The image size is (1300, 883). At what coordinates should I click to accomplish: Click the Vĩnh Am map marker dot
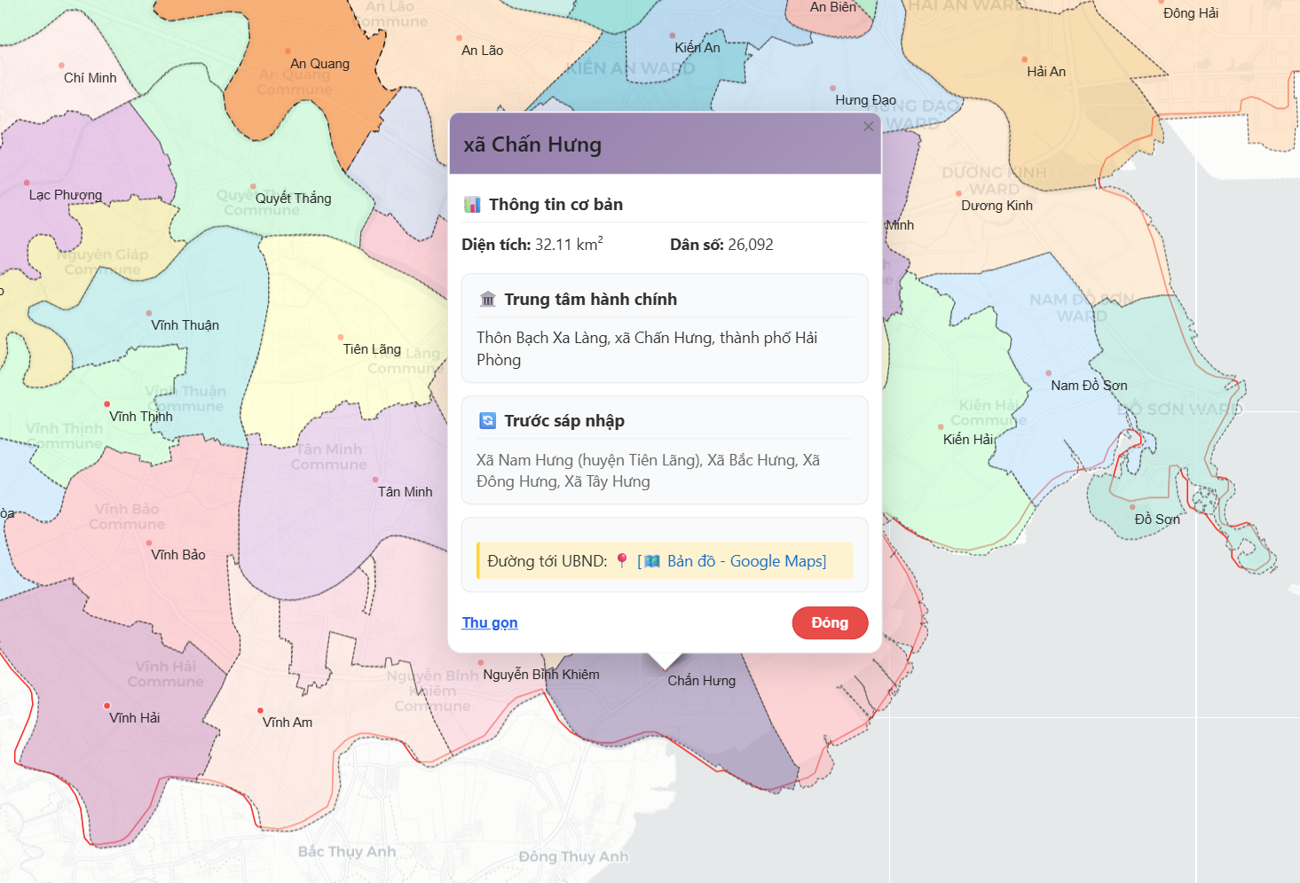pos(260,711)
